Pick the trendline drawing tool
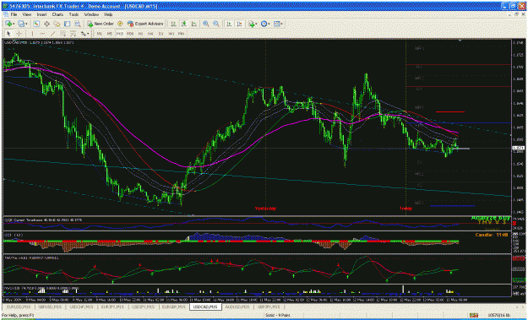528x320 pixels. [x=53, y=34]
